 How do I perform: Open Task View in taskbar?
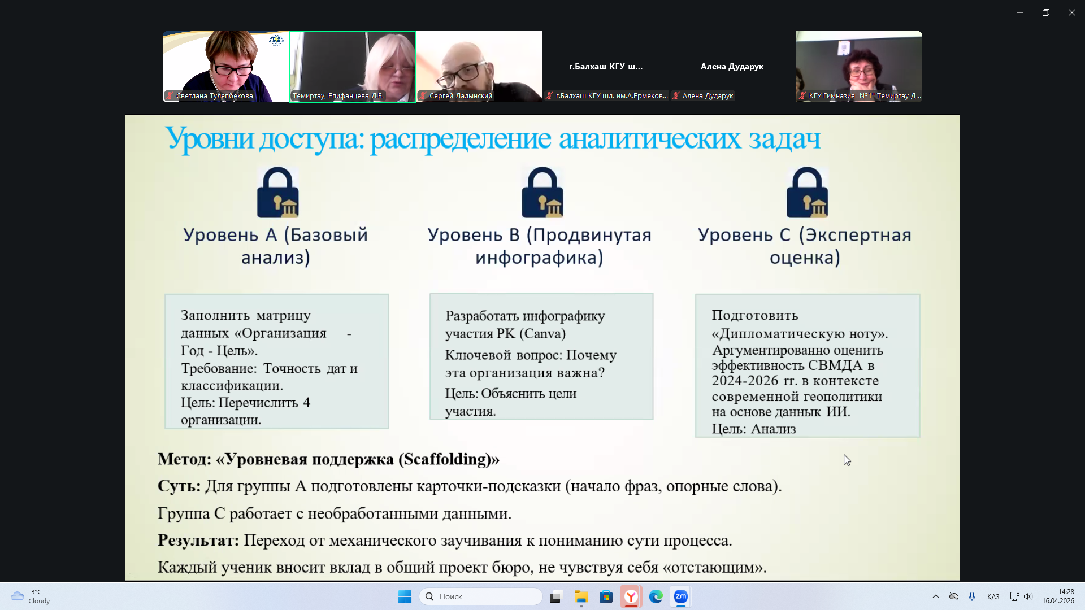[556, 596]
